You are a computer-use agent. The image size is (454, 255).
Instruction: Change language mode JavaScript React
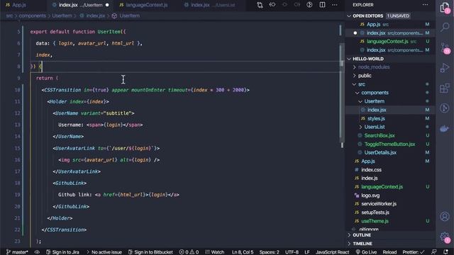333,252
